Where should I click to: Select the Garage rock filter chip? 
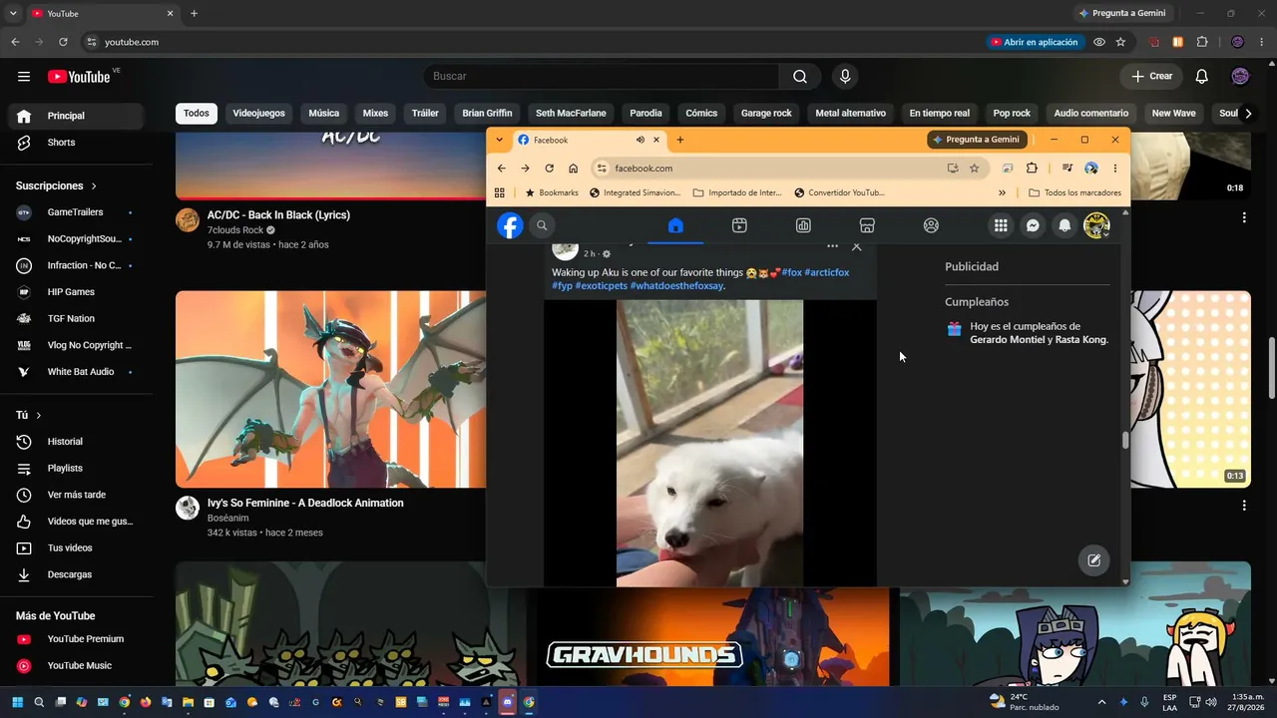pos(766,114)
